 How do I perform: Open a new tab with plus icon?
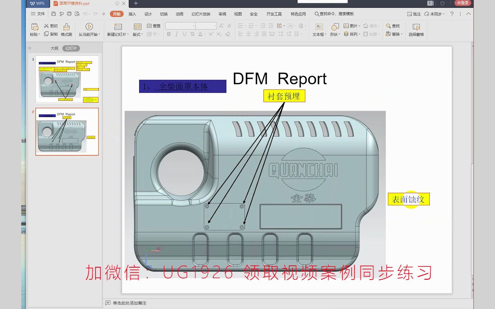136,3
